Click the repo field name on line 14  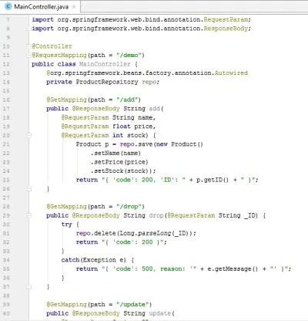(149, 82)
